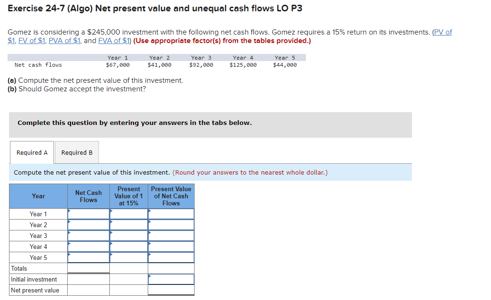Click the Year 5 Net Cash Flows input cell
This screenshot has height=300, width=491.
[x=88, y=257]
